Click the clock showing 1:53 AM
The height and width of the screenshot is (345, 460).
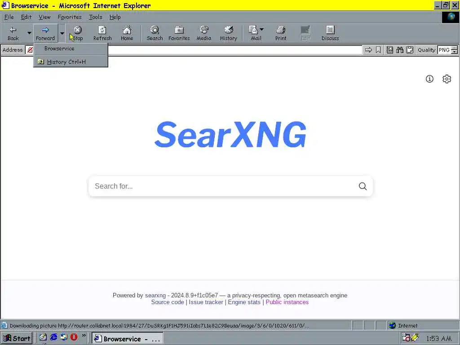[439, 339]
